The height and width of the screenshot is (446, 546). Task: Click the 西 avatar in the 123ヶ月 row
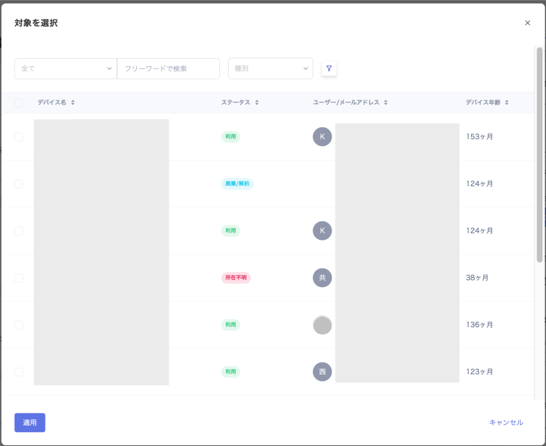coord(322,372)
